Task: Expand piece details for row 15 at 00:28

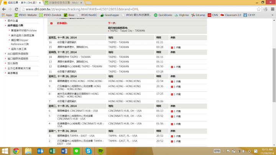Action: (172, 47)
